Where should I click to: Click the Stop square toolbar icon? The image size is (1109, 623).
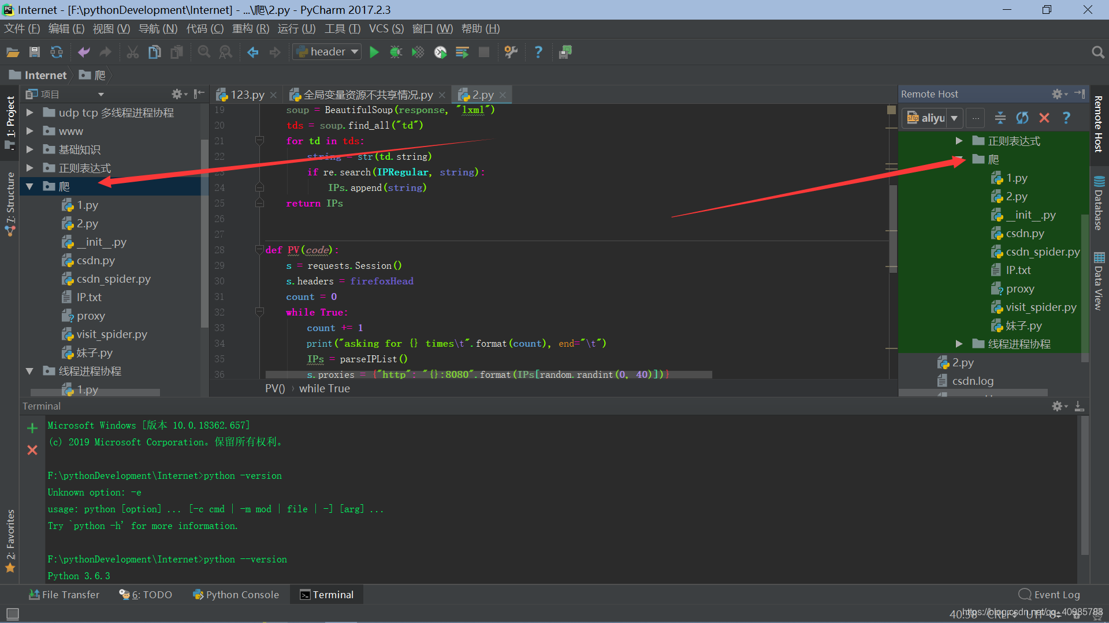(x=484, y=52)
